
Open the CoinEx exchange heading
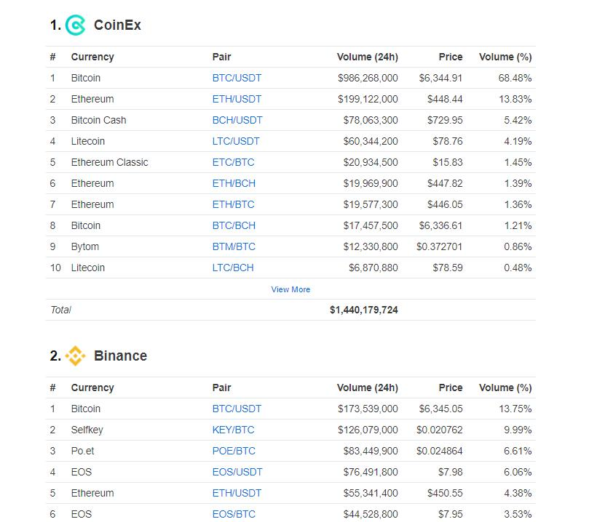pyautogui.click(x=117, y=25)
